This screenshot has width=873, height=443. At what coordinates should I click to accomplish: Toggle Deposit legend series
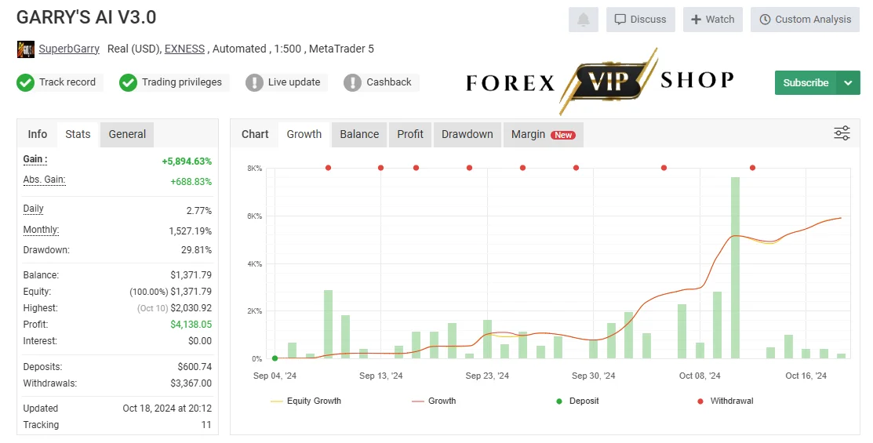click(577, 401)
